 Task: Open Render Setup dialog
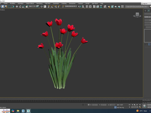[x=109, y=7]
